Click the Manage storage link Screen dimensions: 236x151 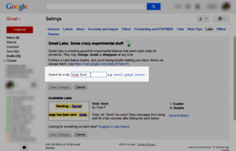(x=50, y=148)
